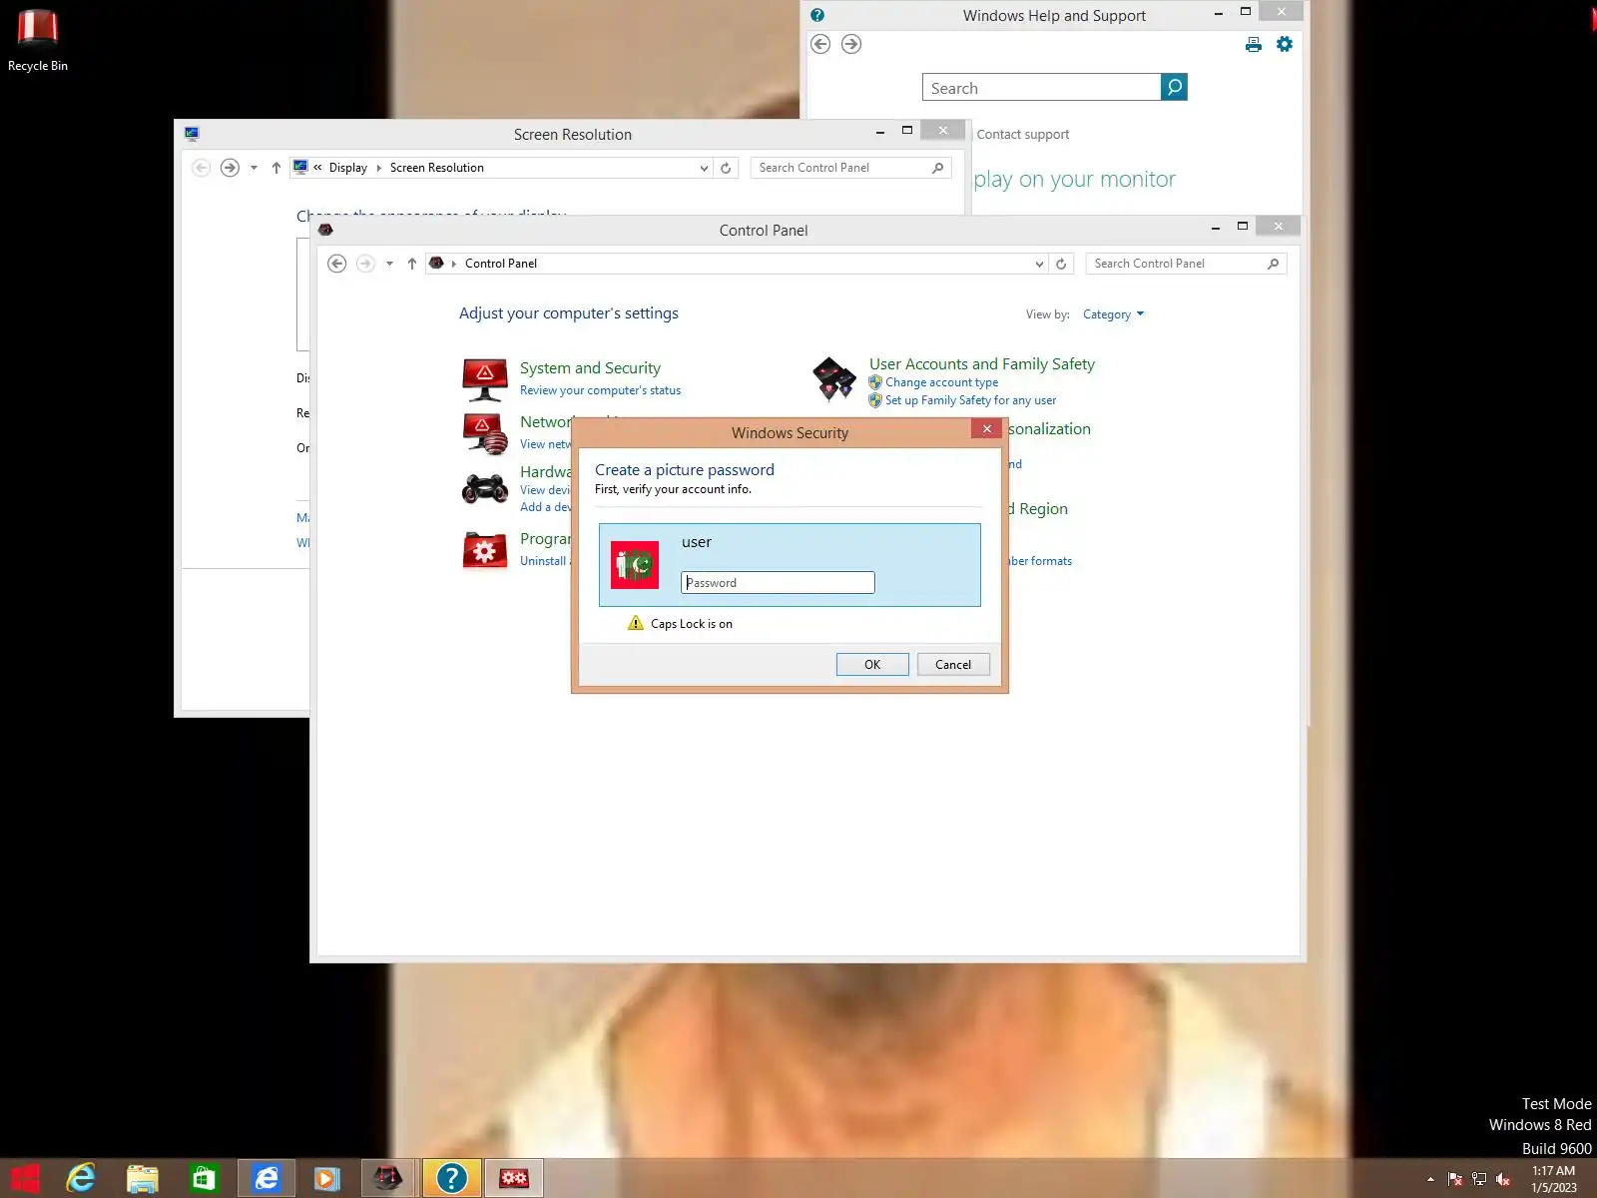Expand address bar dropdown in Screen Resolution
The height and width of the screenshot is (1198, 1597).
pyautogui.click(x=704, y=168)
